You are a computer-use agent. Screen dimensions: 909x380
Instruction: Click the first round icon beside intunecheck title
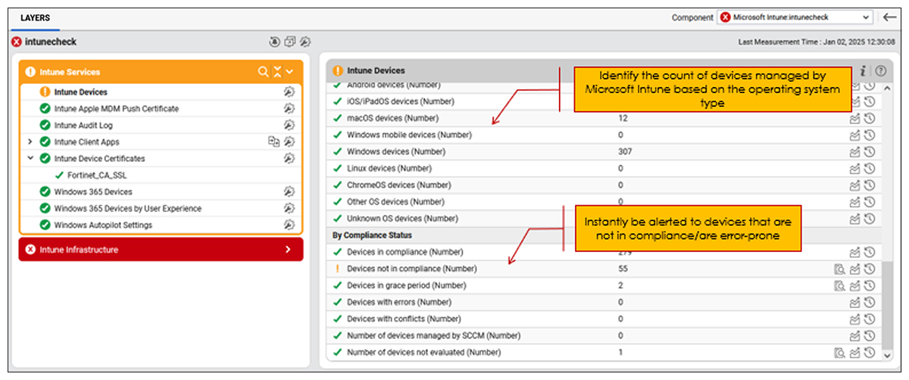[x=275, y=42]
